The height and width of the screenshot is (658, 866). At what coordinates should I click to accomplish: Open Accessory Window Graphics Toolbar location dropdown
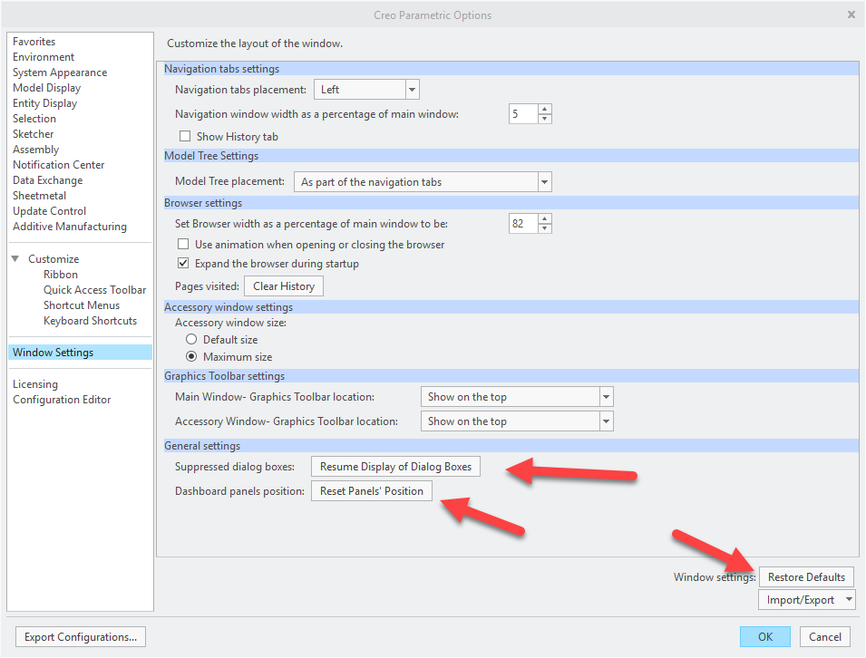coord(517,421)
